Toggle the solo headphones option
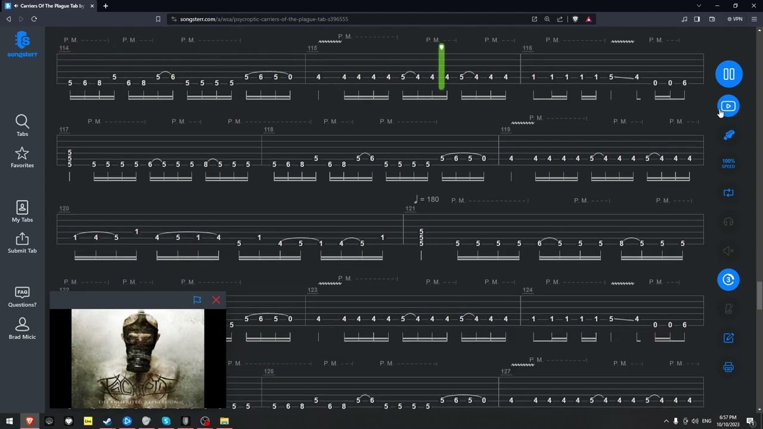Image resolution: width=763 pixels, height=429 pixels. point(728,222)
